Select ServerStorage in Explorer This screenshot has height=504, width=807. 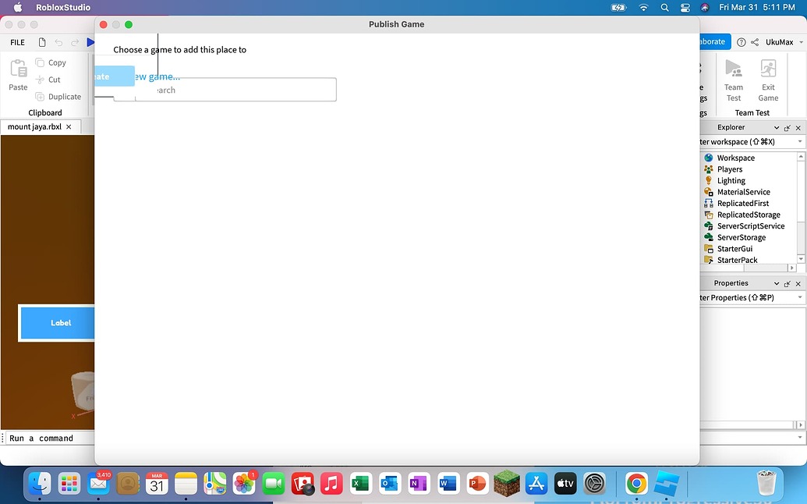pyautogui.click(x=742, y=237)
